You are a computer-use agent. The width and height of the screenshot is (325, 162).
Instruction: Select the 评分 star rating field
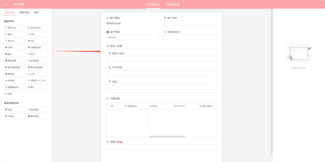coord(37,41)
